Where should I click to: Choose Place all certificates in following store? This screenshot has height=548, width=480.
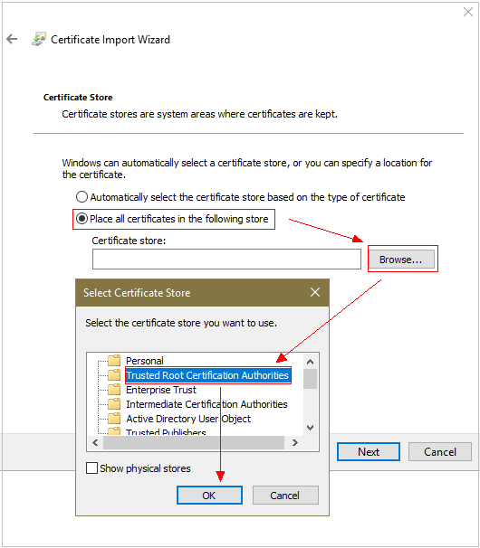(x=82, y=219)
